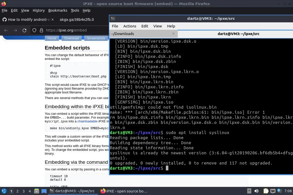Image resolution: width=293 pixels, height=195 pixels.
Task: Click the 'sudo apt install syslinux' command line
Action: [198, 133]
